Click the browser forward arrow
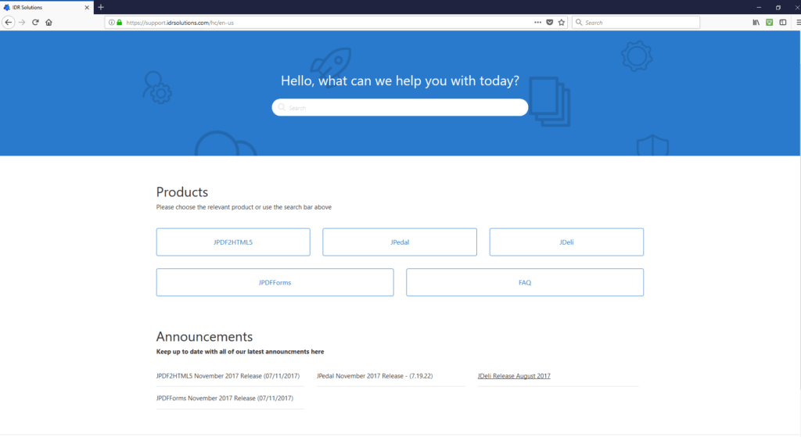Screen dimensions: 801x437 coord(22,23)
